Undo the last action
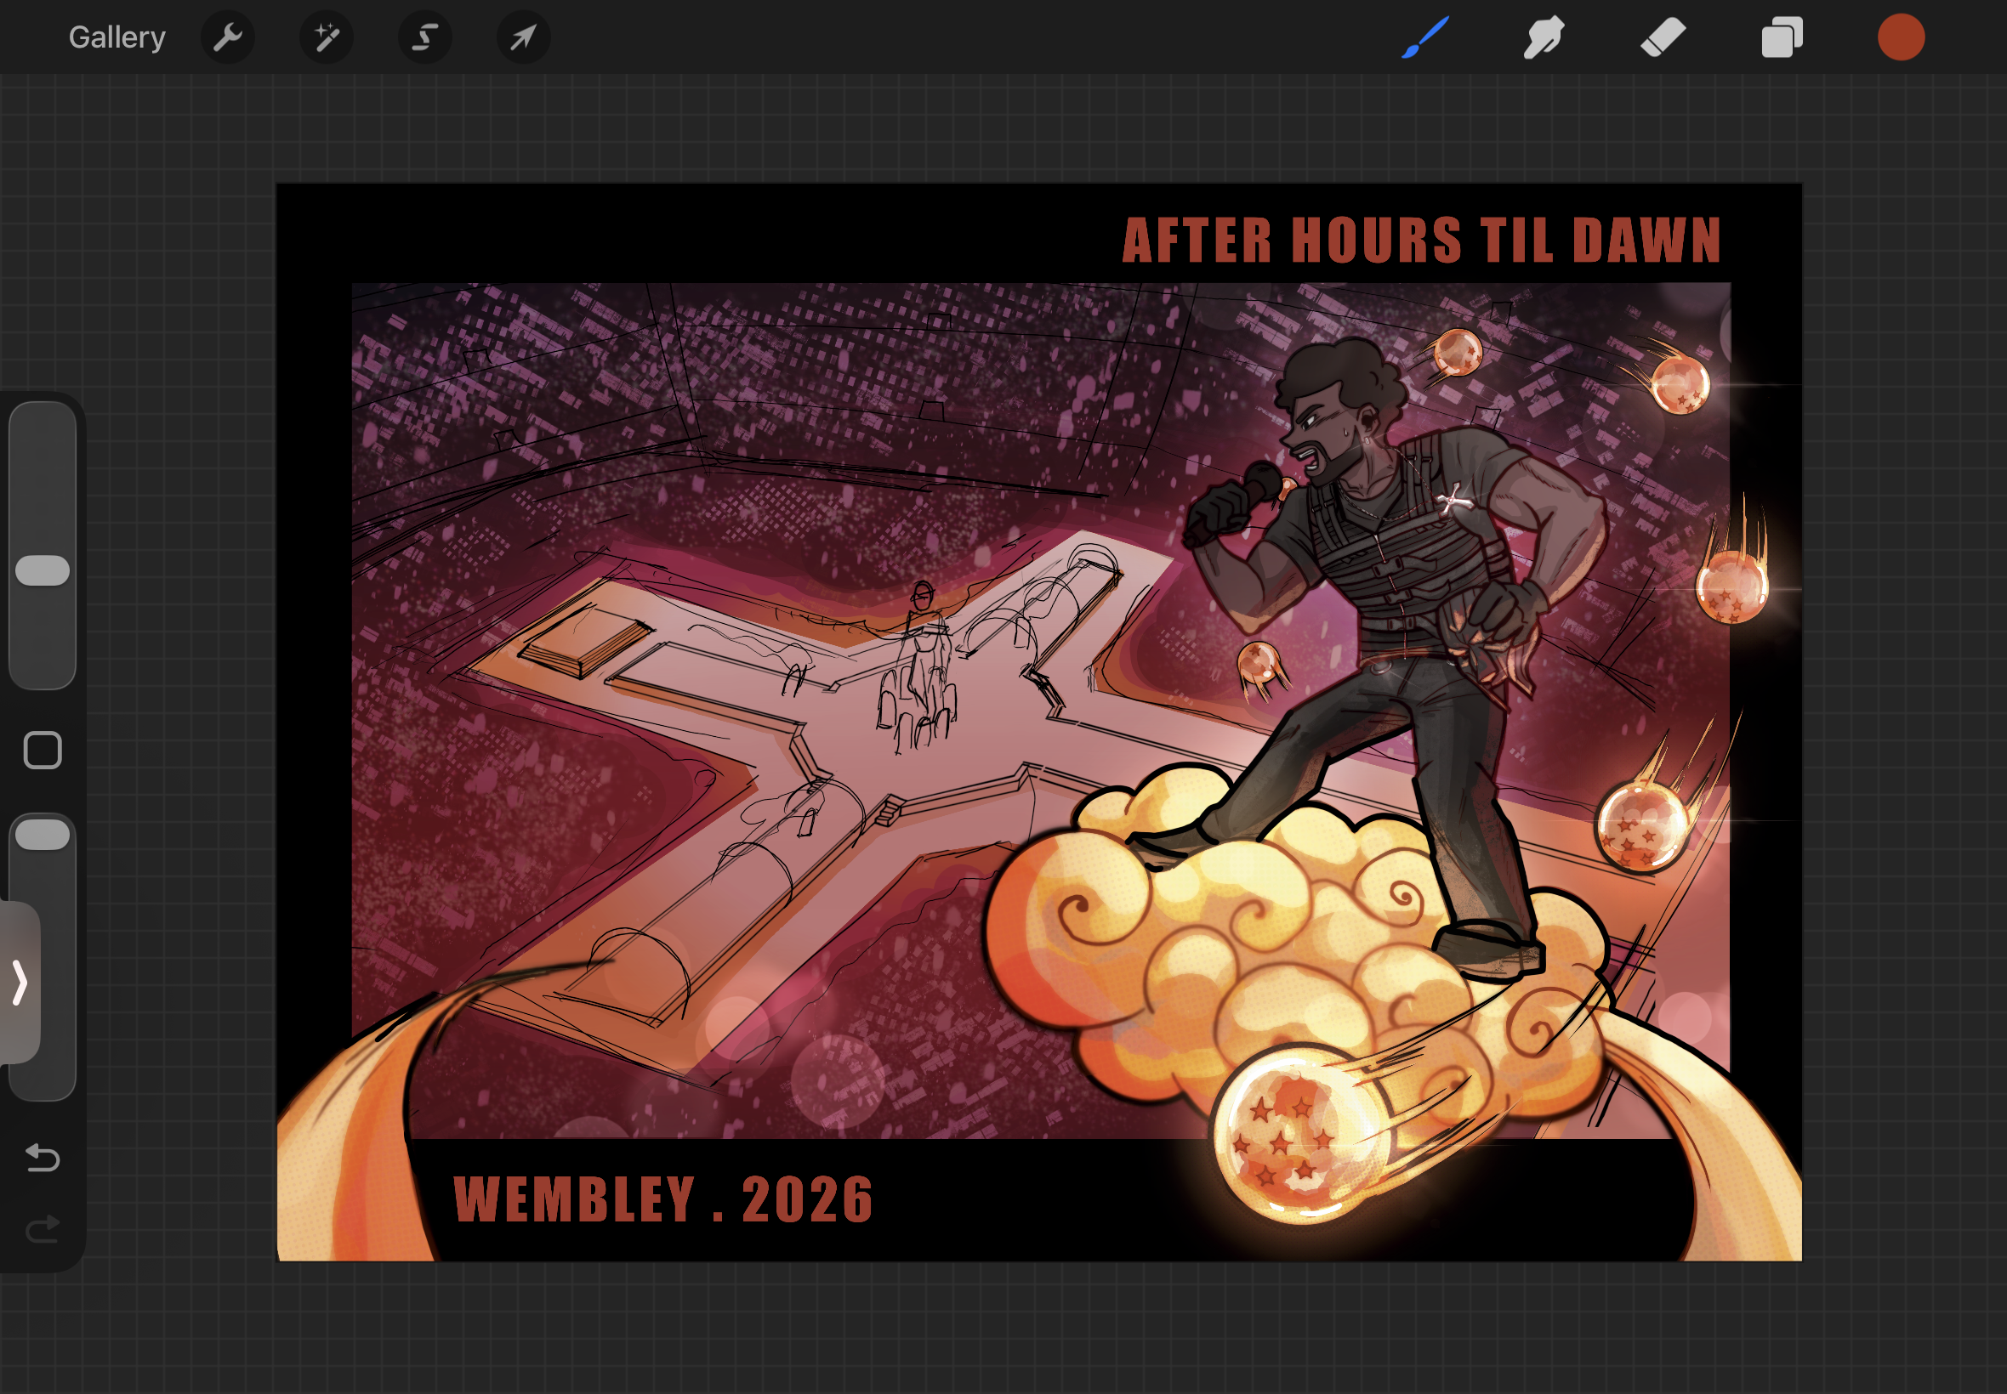The width and height of the screenshot is (2007, 1394). click(42, 1159)
